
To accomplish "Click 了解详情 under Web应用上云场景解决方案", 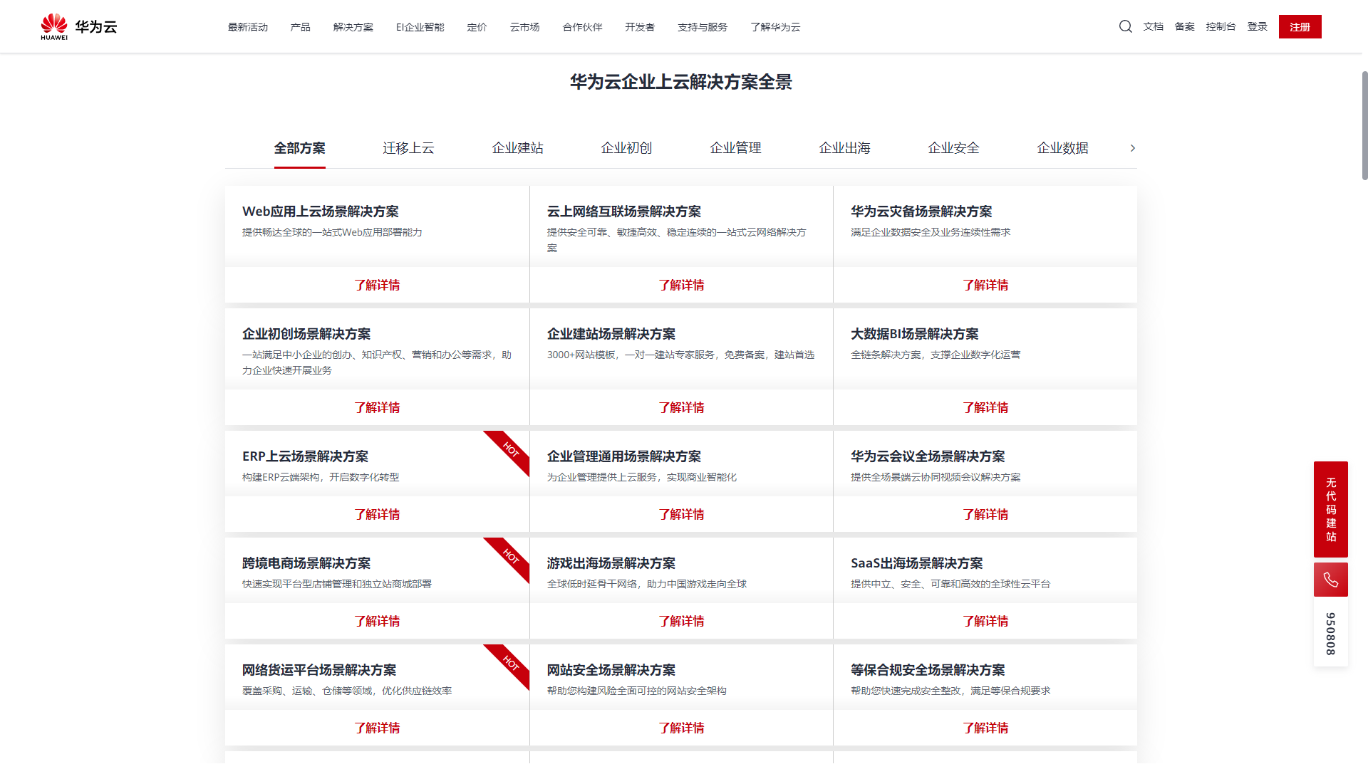I will point(377,285).
